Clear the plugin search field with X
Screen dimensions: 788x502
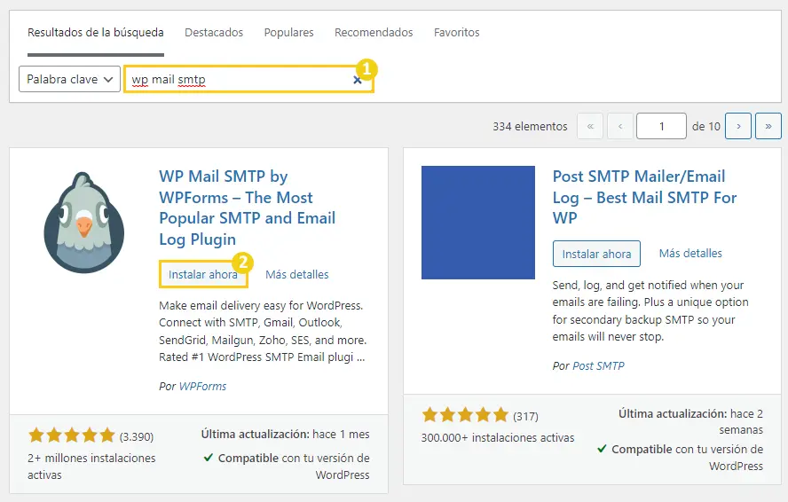357,80
